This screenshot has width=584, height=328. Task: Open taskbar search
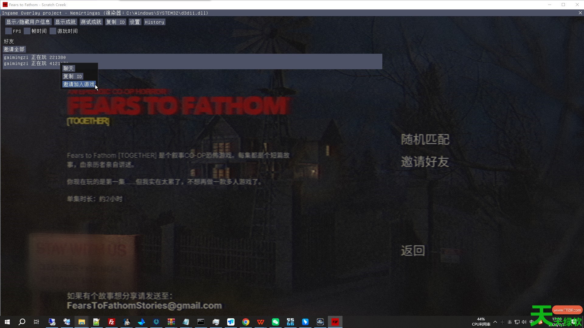point(22,322)
